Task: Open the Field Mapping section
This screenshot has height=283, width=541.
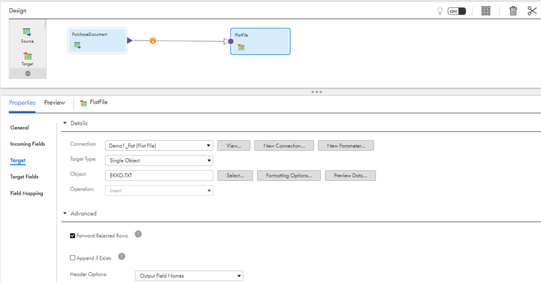Action: click(26, 193)
